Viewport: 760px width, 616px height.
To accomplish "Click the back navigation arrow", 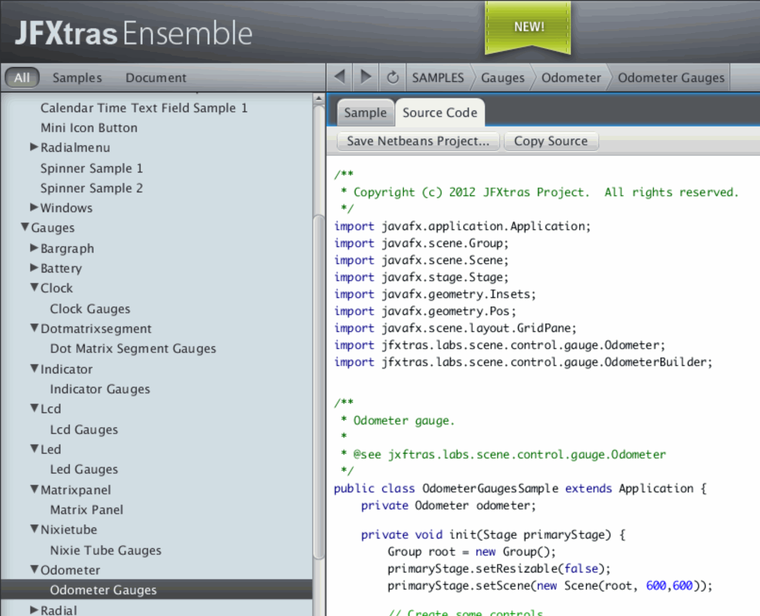I will (340, 77).
